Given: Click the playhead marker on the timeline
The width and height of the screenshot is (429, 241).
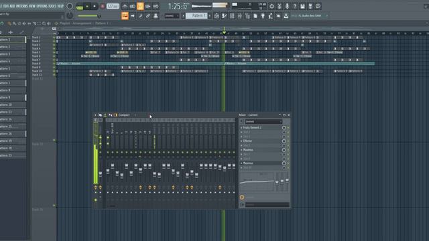Looking at the screenshot, I should pos(224,33).
